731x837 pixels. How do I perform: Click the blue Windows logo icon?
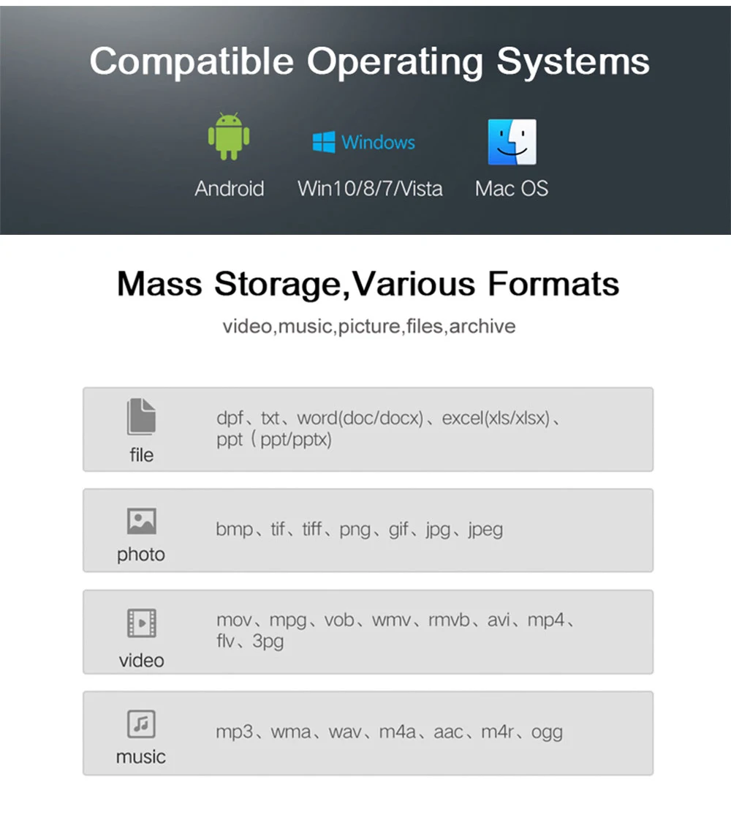pyautogui.click(x=324, y=142)
